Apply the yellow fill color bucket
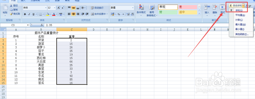The image size is (255, 99). pos(47,14)
